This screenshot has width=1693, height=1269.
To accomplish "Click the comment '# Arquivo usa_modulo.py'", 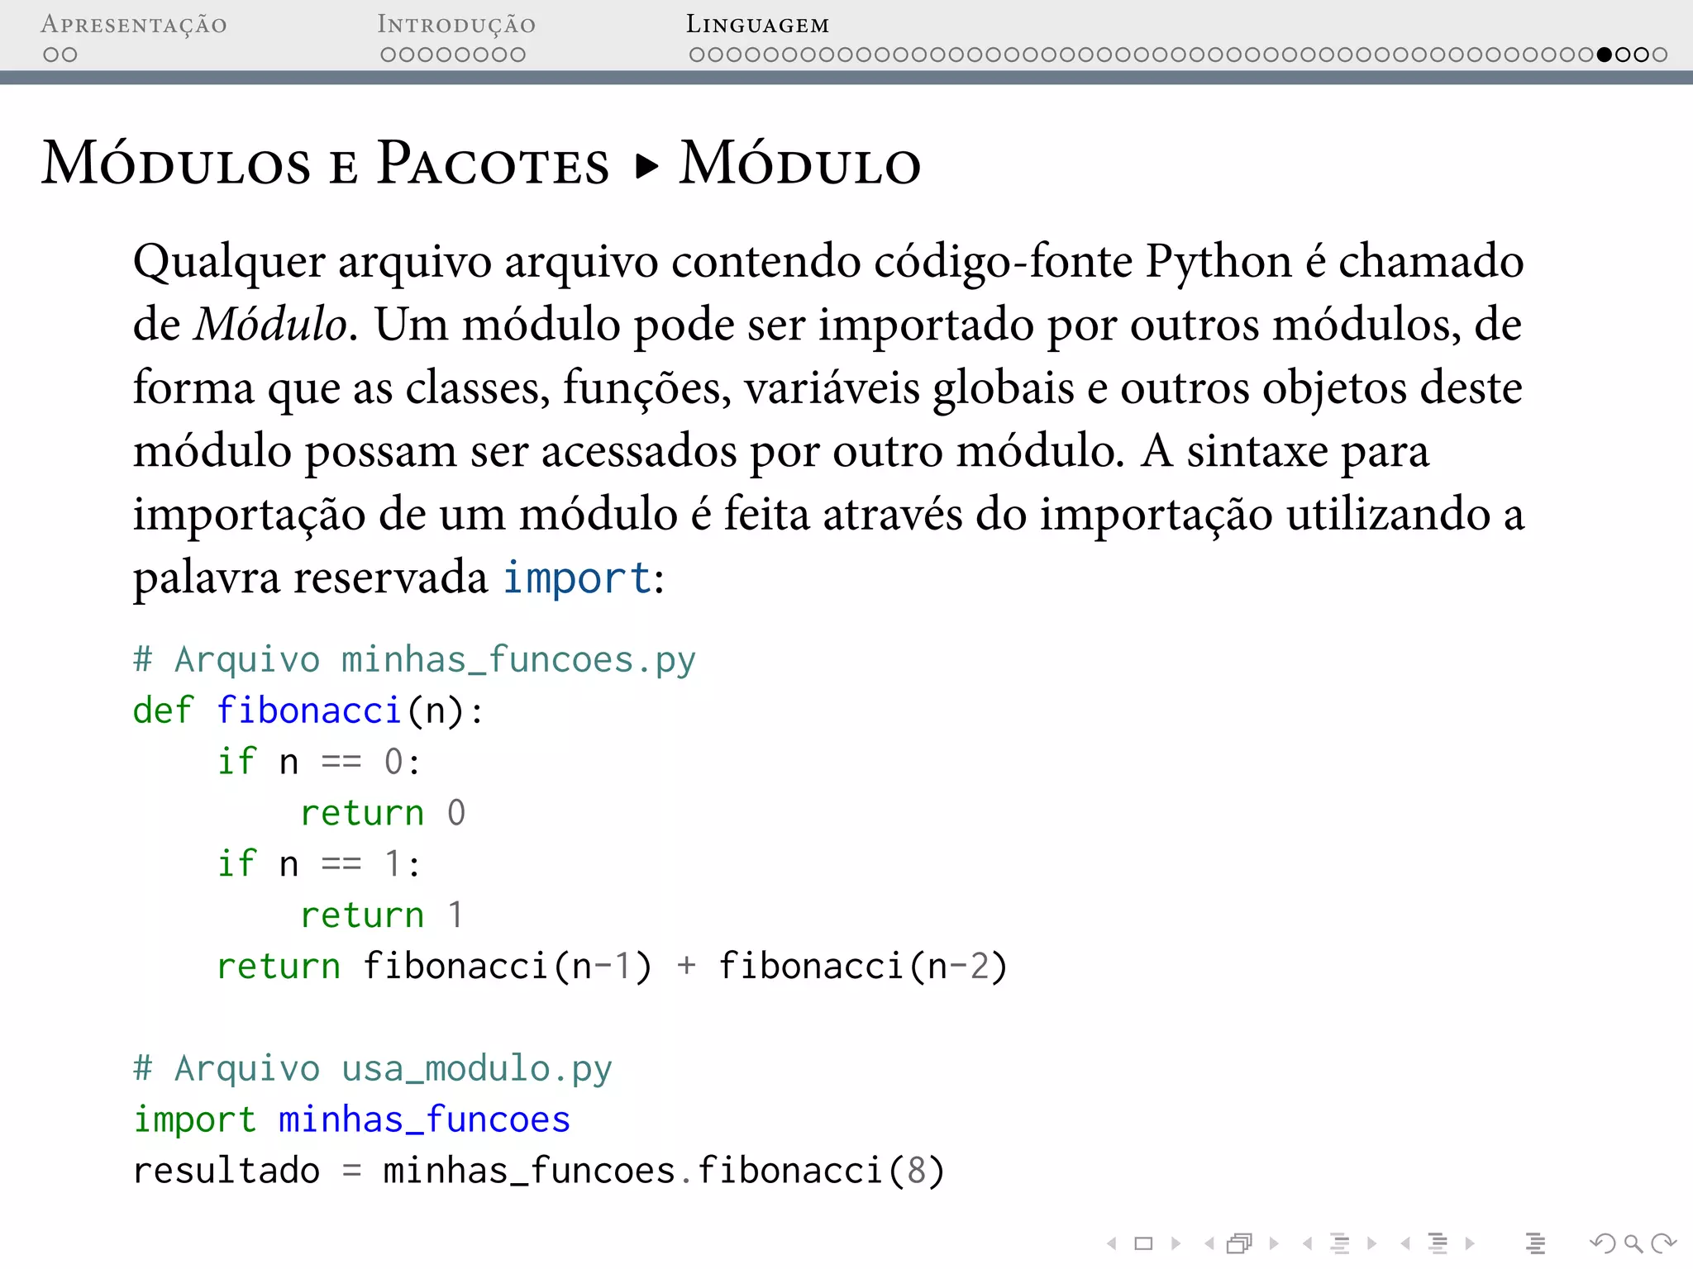I will pyautogui.click(x=373, y=1070).
